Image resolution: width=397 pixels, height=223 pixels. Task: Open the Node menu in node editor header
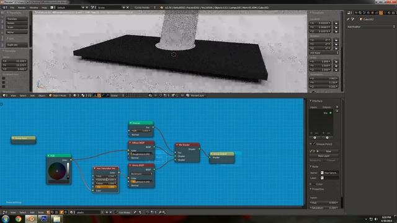pyautogui.click(x=41, y=212)
